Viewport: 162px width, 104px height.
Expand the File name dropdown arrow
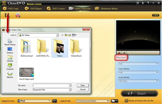pyautogui.click(x=70, y=85)
